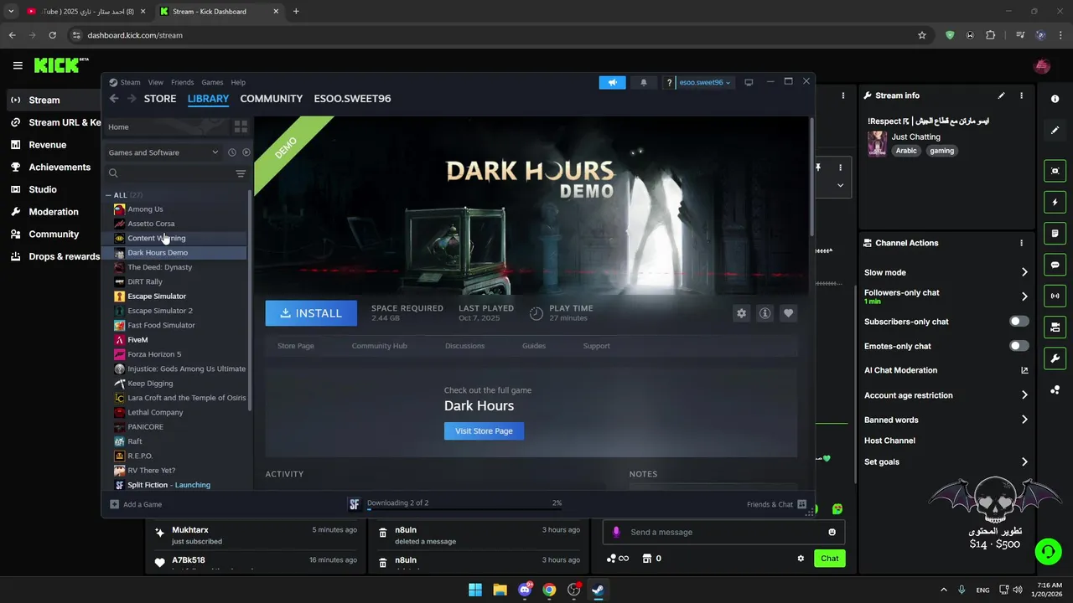Click Steam's question mark help icon
The image size is (1073, 603).
coord(668,82)
